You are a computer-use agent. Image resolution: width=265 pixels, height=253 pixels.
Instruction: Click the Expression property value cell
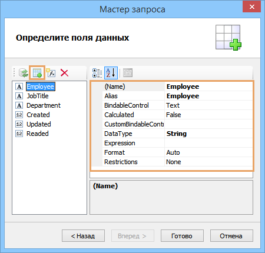pyautogui.click(x=208, y=143)
